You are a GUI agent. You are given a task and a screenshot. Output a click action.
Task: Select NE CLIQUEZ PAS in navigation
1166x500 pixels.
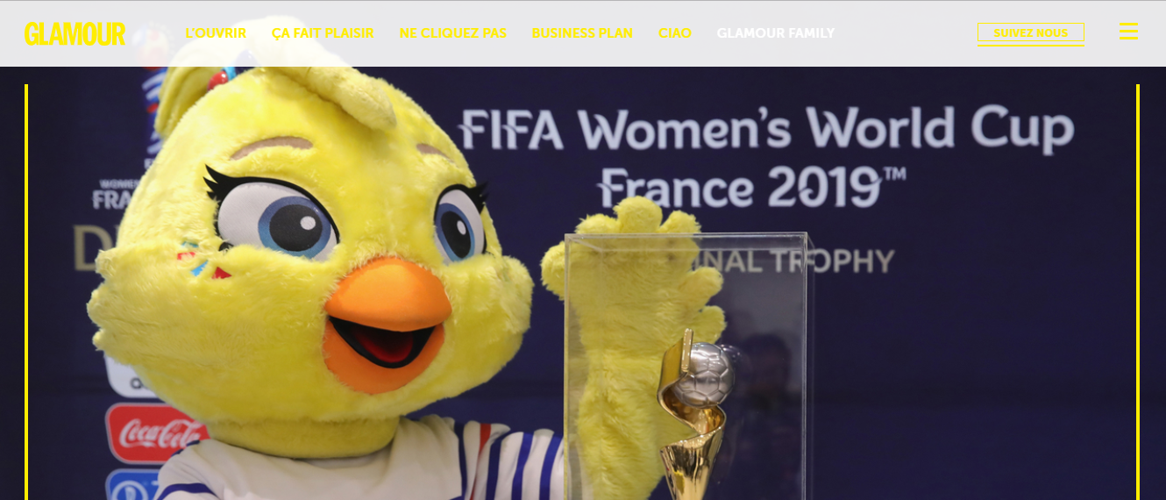click(x=453, y=33)
